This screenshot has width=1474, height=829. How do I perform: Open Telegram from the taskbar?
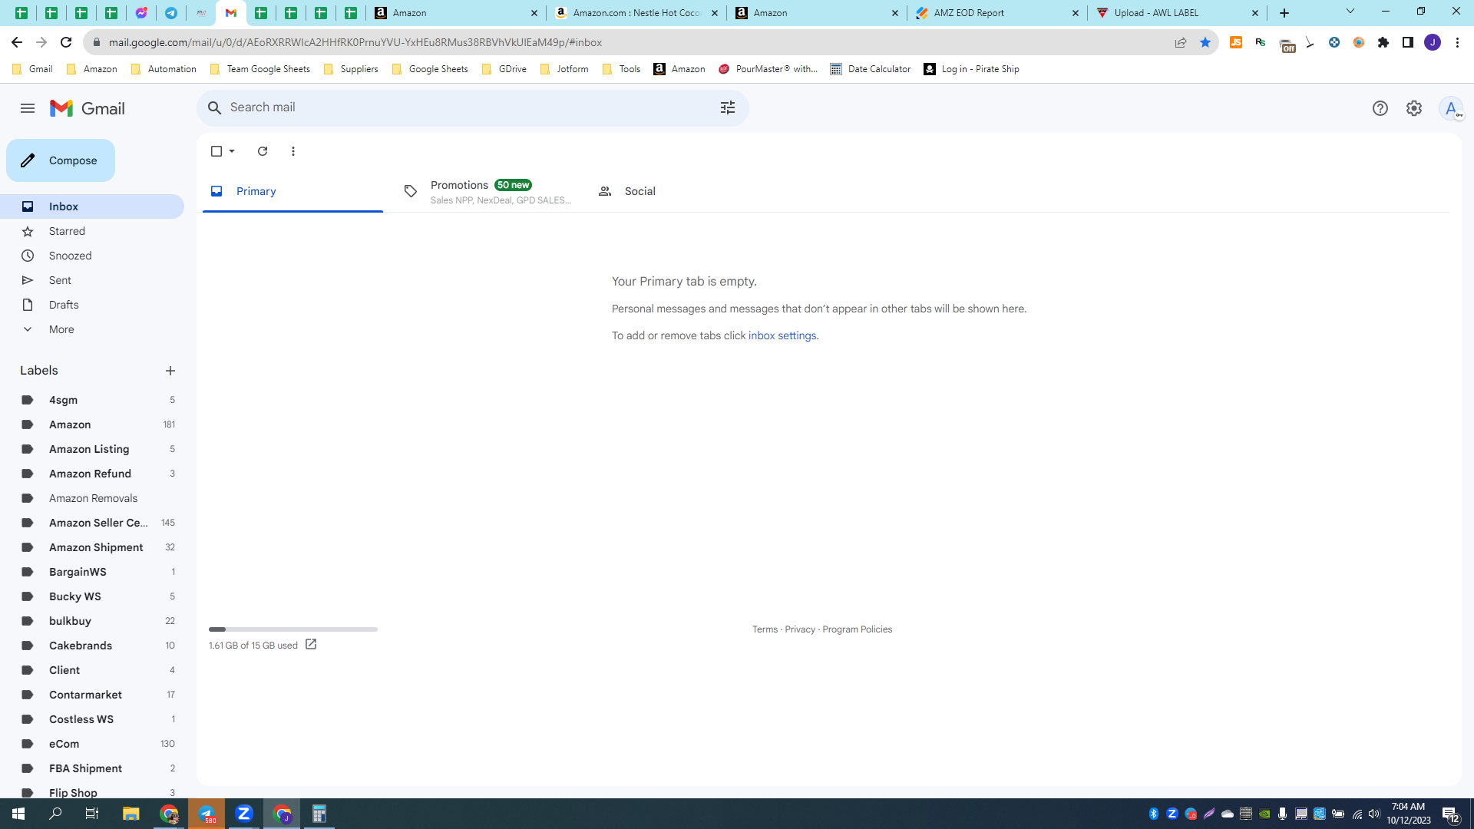(207, 814)
